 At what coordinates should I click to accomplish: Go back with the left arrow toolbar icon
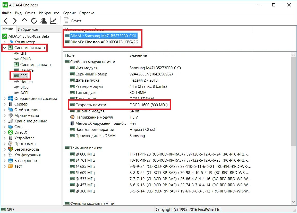pos(6,21)
